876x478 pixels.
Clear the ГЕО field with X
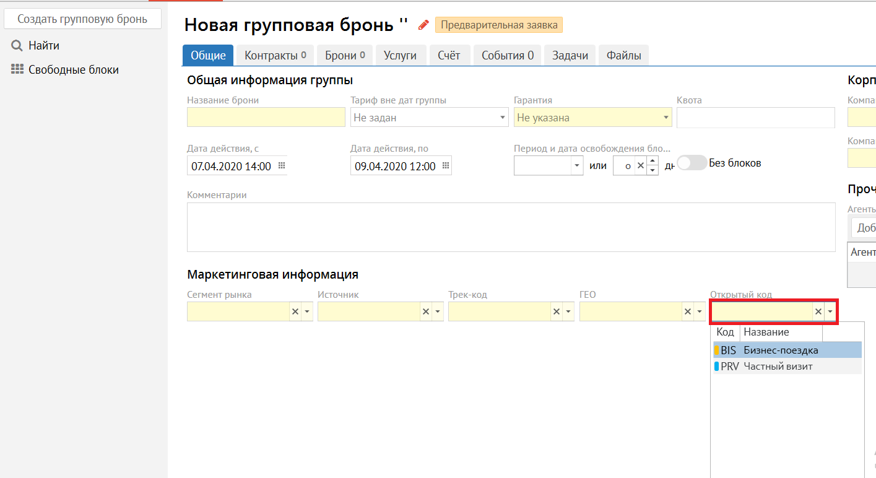(x=687, y=311)
